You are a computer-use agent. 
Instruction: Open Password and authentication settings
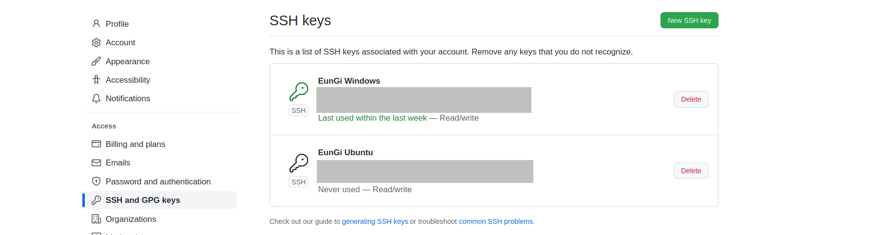158,181
